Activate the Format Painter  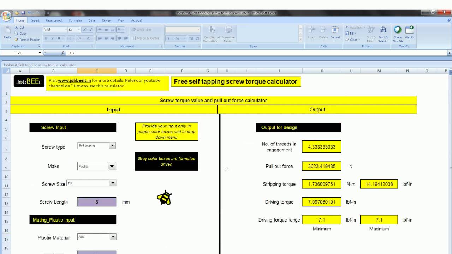coord(27,40)
